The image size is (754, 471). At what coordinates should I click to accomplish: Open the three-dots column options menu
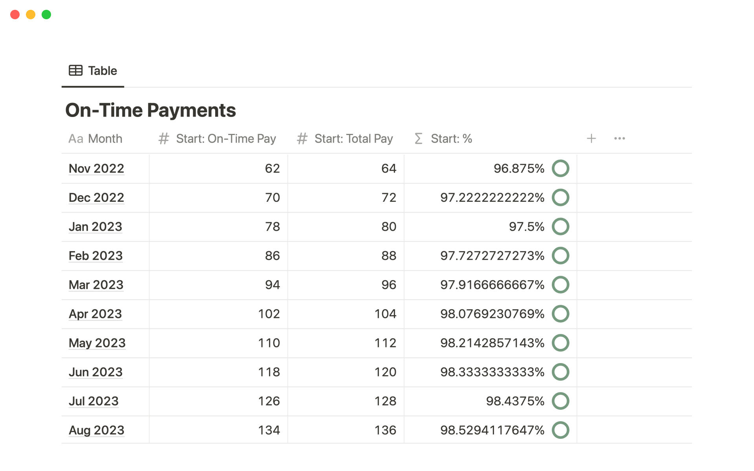(619, 139)
